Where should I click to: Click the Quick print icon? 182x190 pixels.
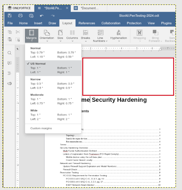tap(31, 16)
